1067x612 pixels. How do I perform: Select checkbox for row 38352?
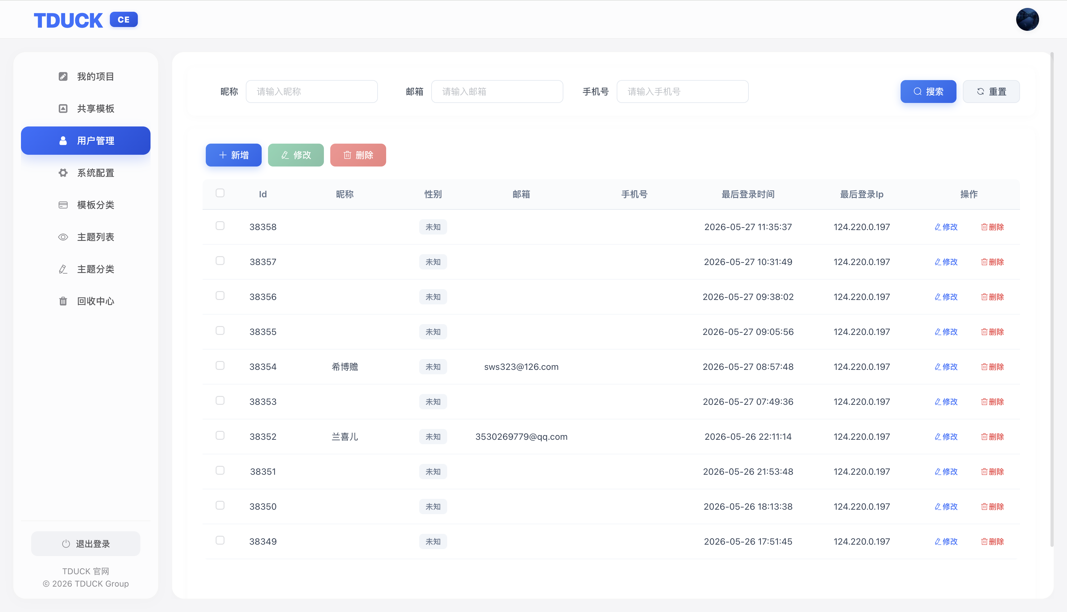click(x=220, y=435)
